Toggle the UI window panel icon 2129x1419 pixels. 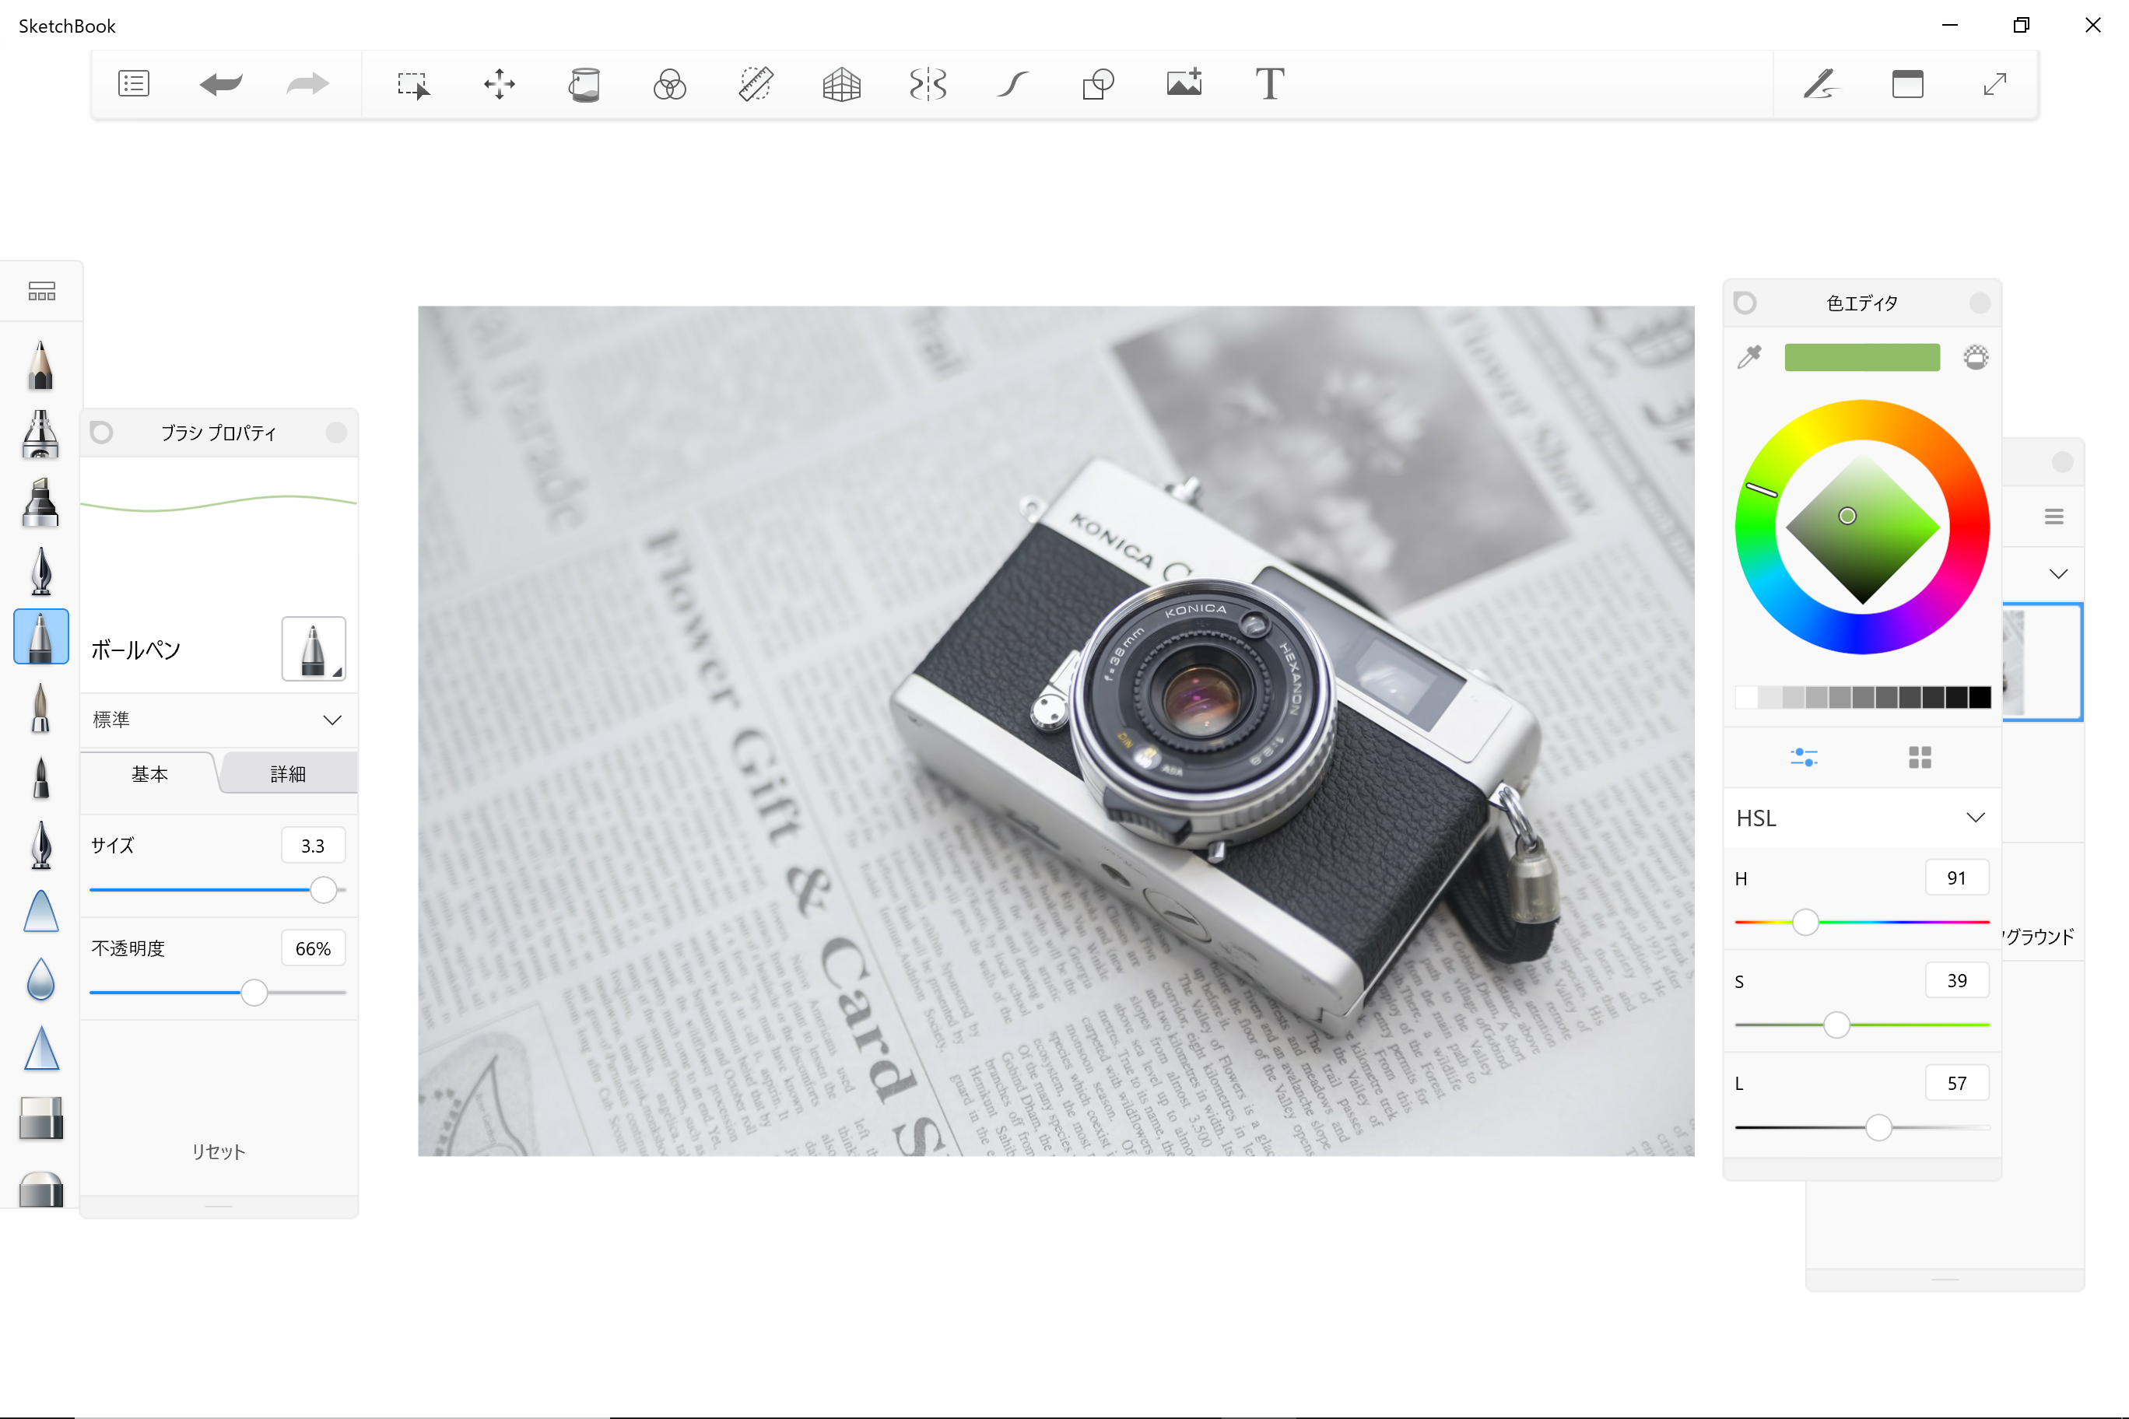[x=1907, y=84]
